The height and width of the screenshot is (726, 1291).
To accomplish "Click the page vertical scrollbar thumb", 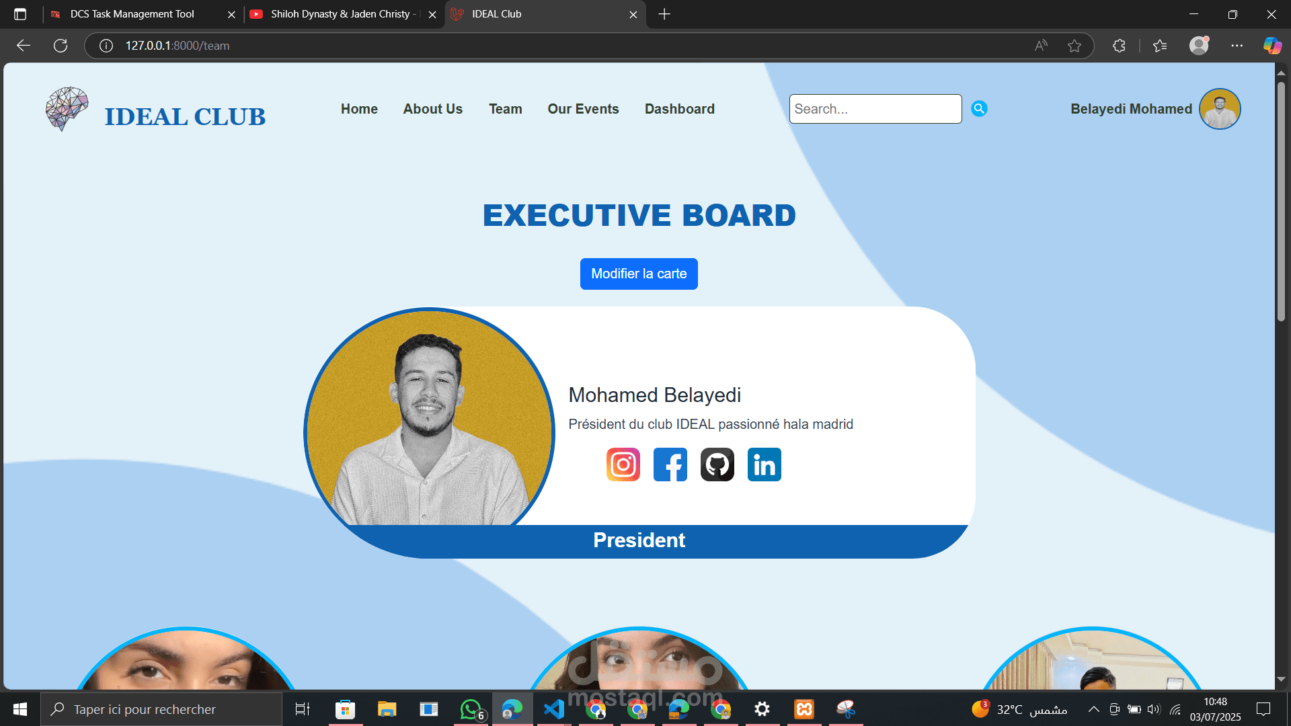I will click(x=1281, y=202).
